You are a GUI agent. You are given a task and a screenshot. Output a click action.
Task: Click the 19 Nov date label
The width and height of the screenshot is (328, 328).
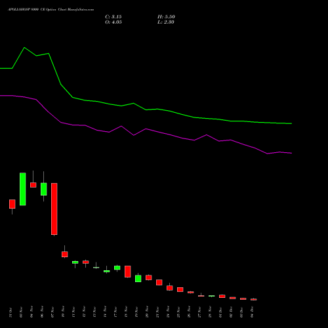click(136, 312)
